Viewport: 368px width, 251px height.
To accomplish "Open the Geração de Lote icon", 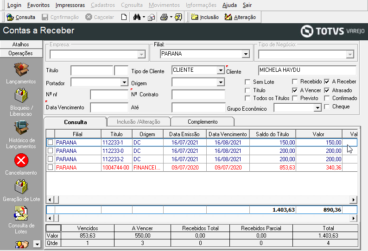I will [21, 187].
